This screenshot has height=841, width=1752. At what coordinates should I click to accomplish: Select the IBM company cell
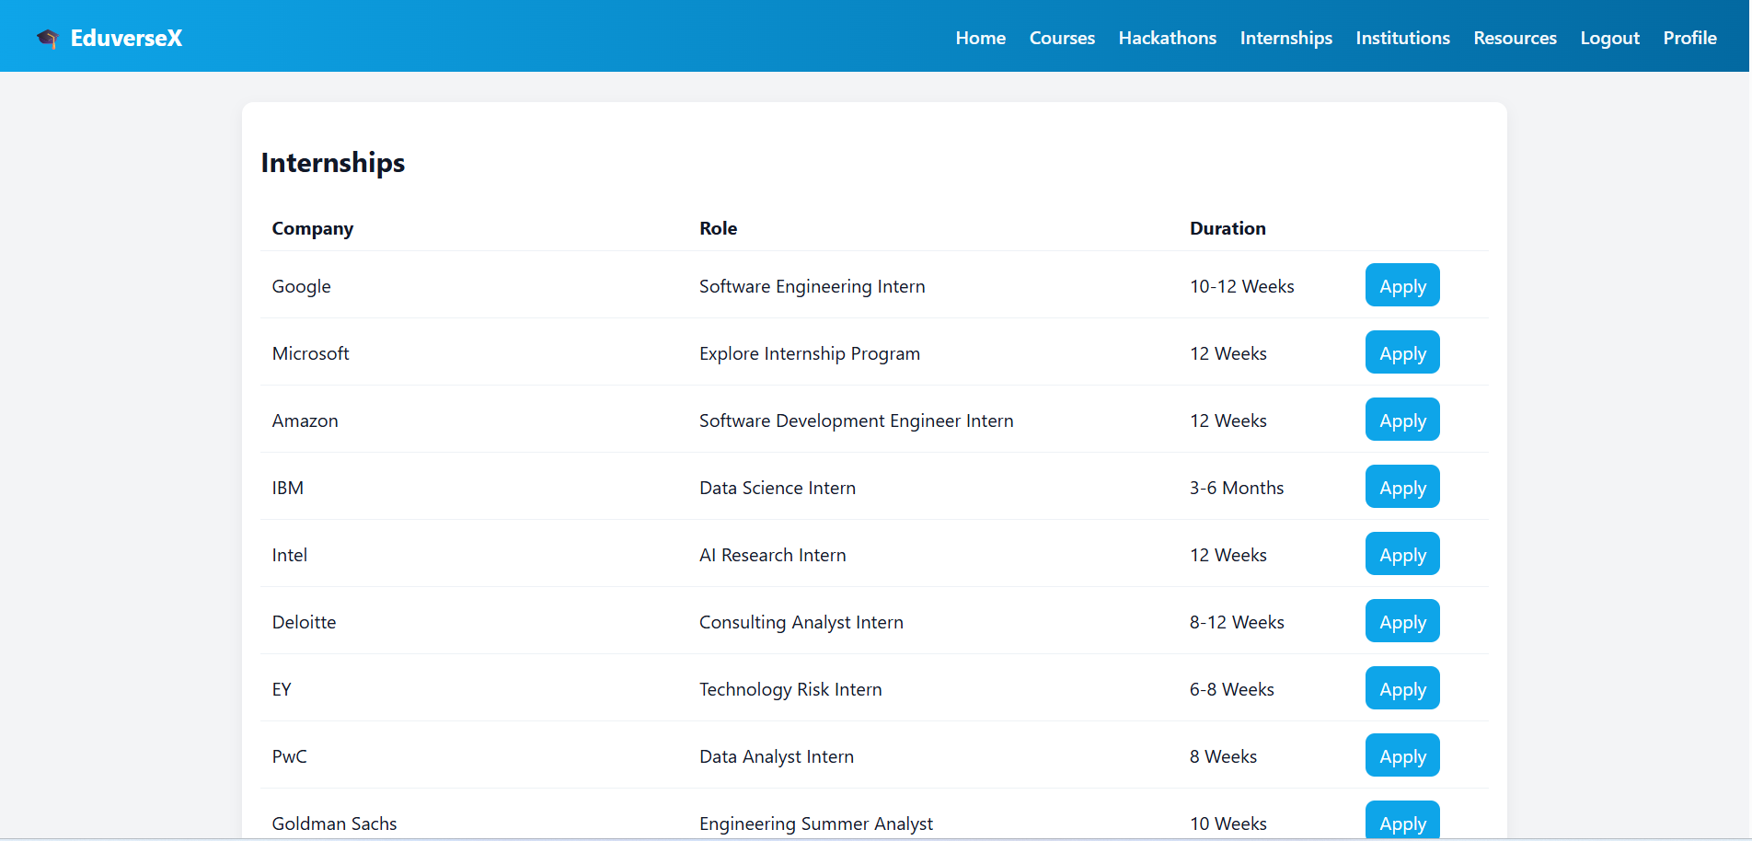(288, 488)
